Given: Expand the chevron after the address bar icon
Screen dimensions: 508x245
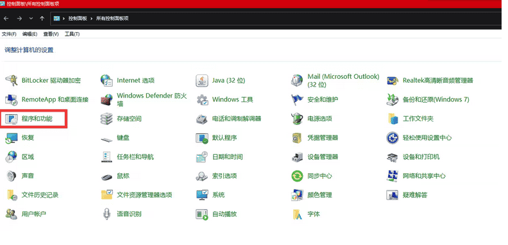Looking at the screenshot, I should (64, 19).
